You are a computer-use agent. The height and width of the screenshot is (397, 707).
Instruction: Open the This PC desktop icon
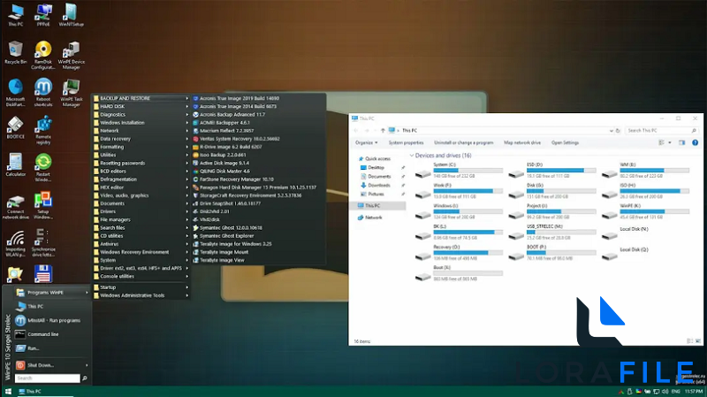click(16, 15)
